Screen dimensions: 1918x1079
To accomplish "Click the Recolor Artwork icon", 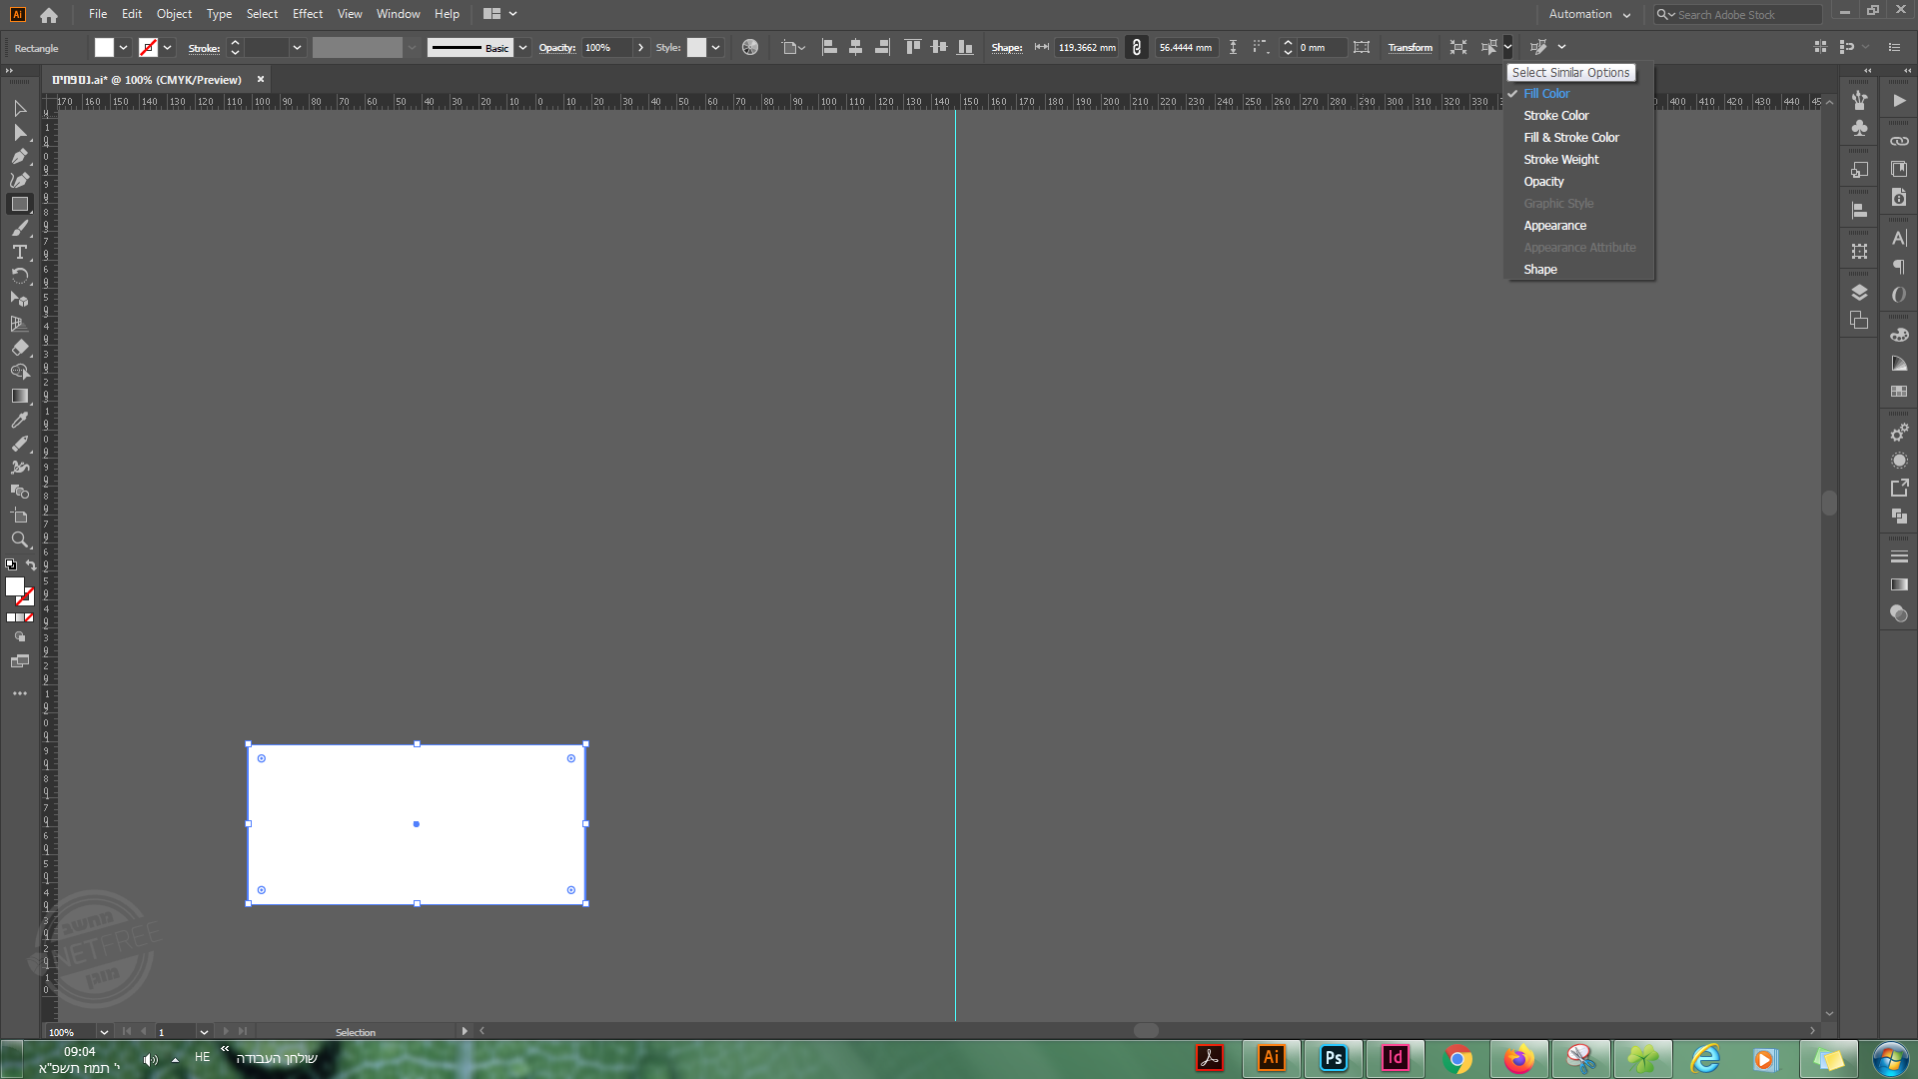I will (x=750, y=47).
